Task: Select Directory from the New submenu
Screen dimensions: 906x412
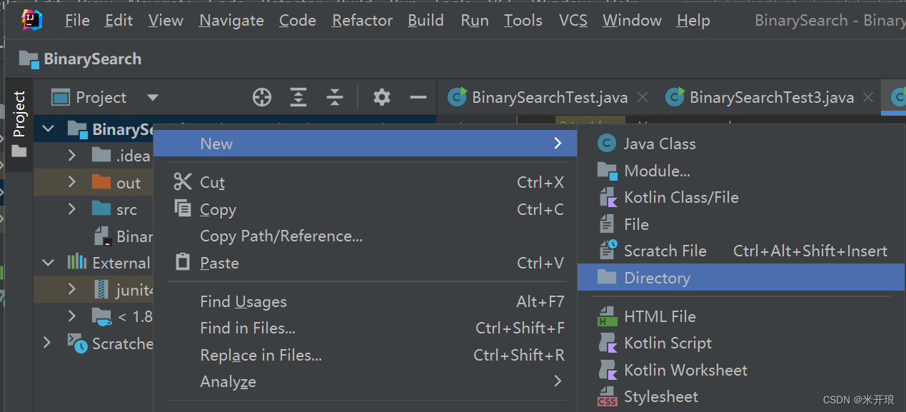Action: point(657,278)
